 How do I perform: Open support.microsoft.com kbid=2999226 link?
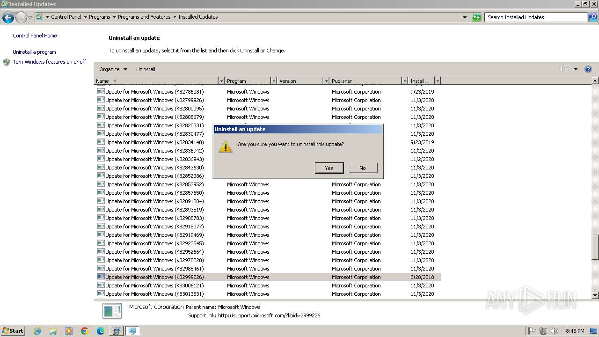pyautogui.click(x=269, y=315)
